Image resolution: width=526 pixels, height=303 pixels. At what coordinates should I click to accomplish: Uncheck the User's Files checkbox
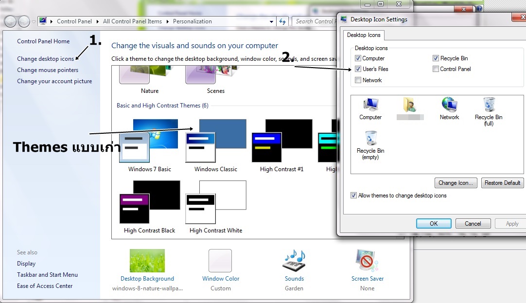coord(358,69)
